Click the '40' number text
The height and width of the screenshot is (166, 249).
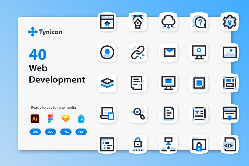38,54
